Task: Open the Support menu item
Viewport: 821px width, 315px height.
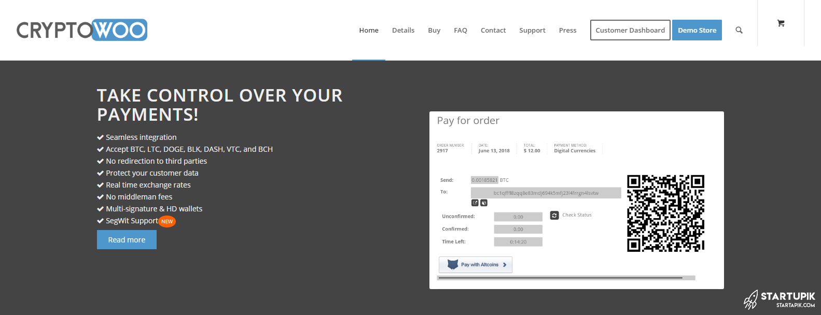Action: 532,31
